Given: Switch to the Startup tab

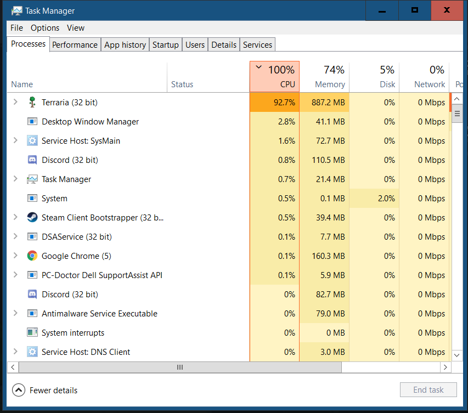Looking at the screenshot, I should [166, 45].
